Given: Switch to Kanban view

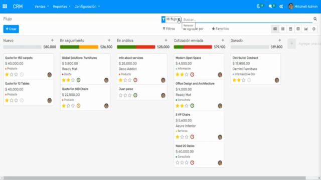Looking at the screenshot, I should (275, 29).
